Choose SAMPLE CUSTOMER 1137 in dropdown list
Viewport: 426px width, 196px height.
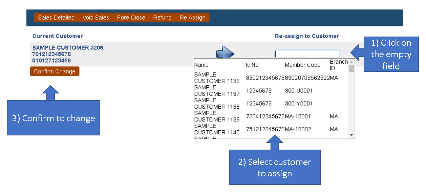[271, 91]
